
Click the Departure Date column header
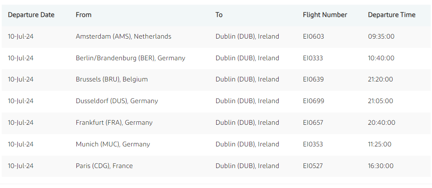[x=31, y=15]
